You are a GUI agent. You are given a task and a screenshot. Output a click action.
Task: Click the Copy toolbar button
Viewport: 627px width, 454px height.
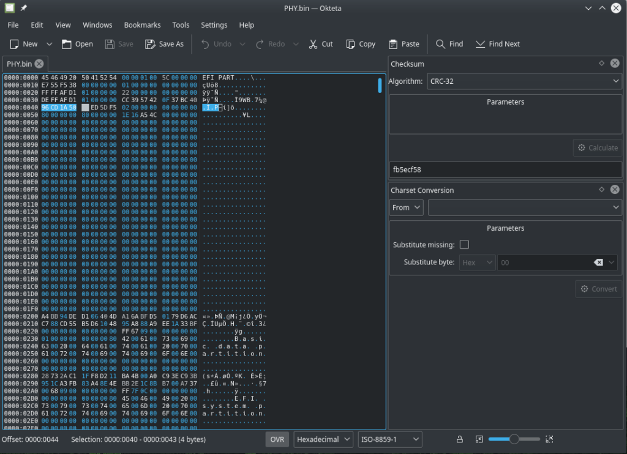pos(361,44)
